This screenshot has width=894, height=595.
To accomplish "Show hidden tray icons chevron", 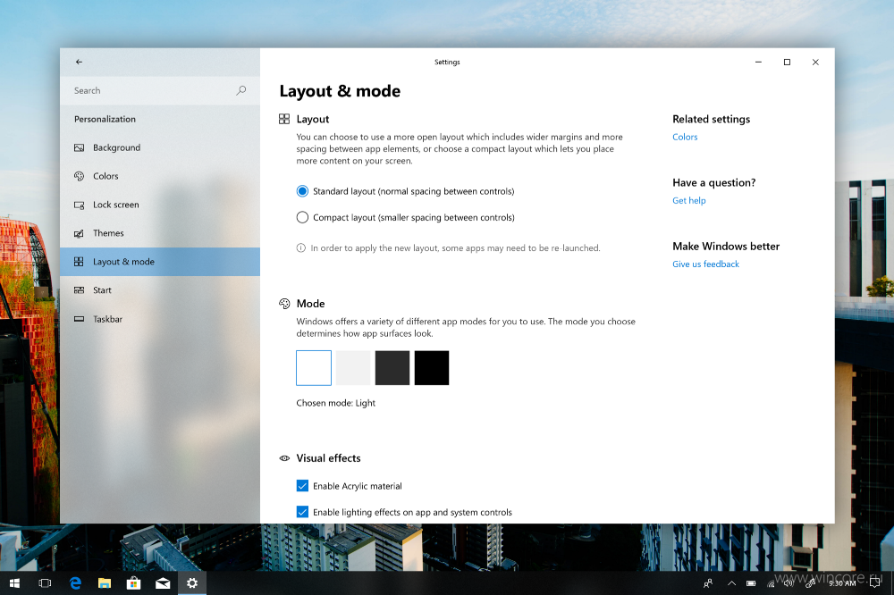I will pos(731,583).
